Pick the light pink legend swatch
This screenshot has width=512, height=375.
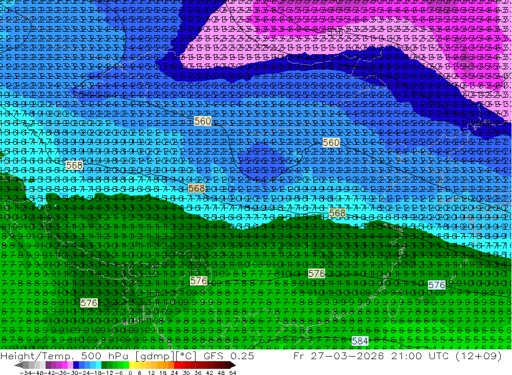coord(70,365)
